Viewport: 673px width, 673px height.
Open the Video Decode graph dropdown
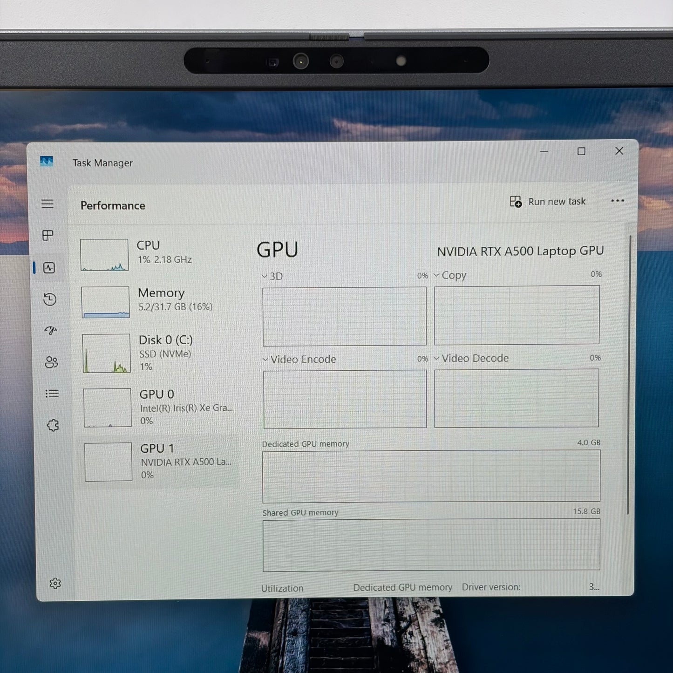click(x=436, y=358)
